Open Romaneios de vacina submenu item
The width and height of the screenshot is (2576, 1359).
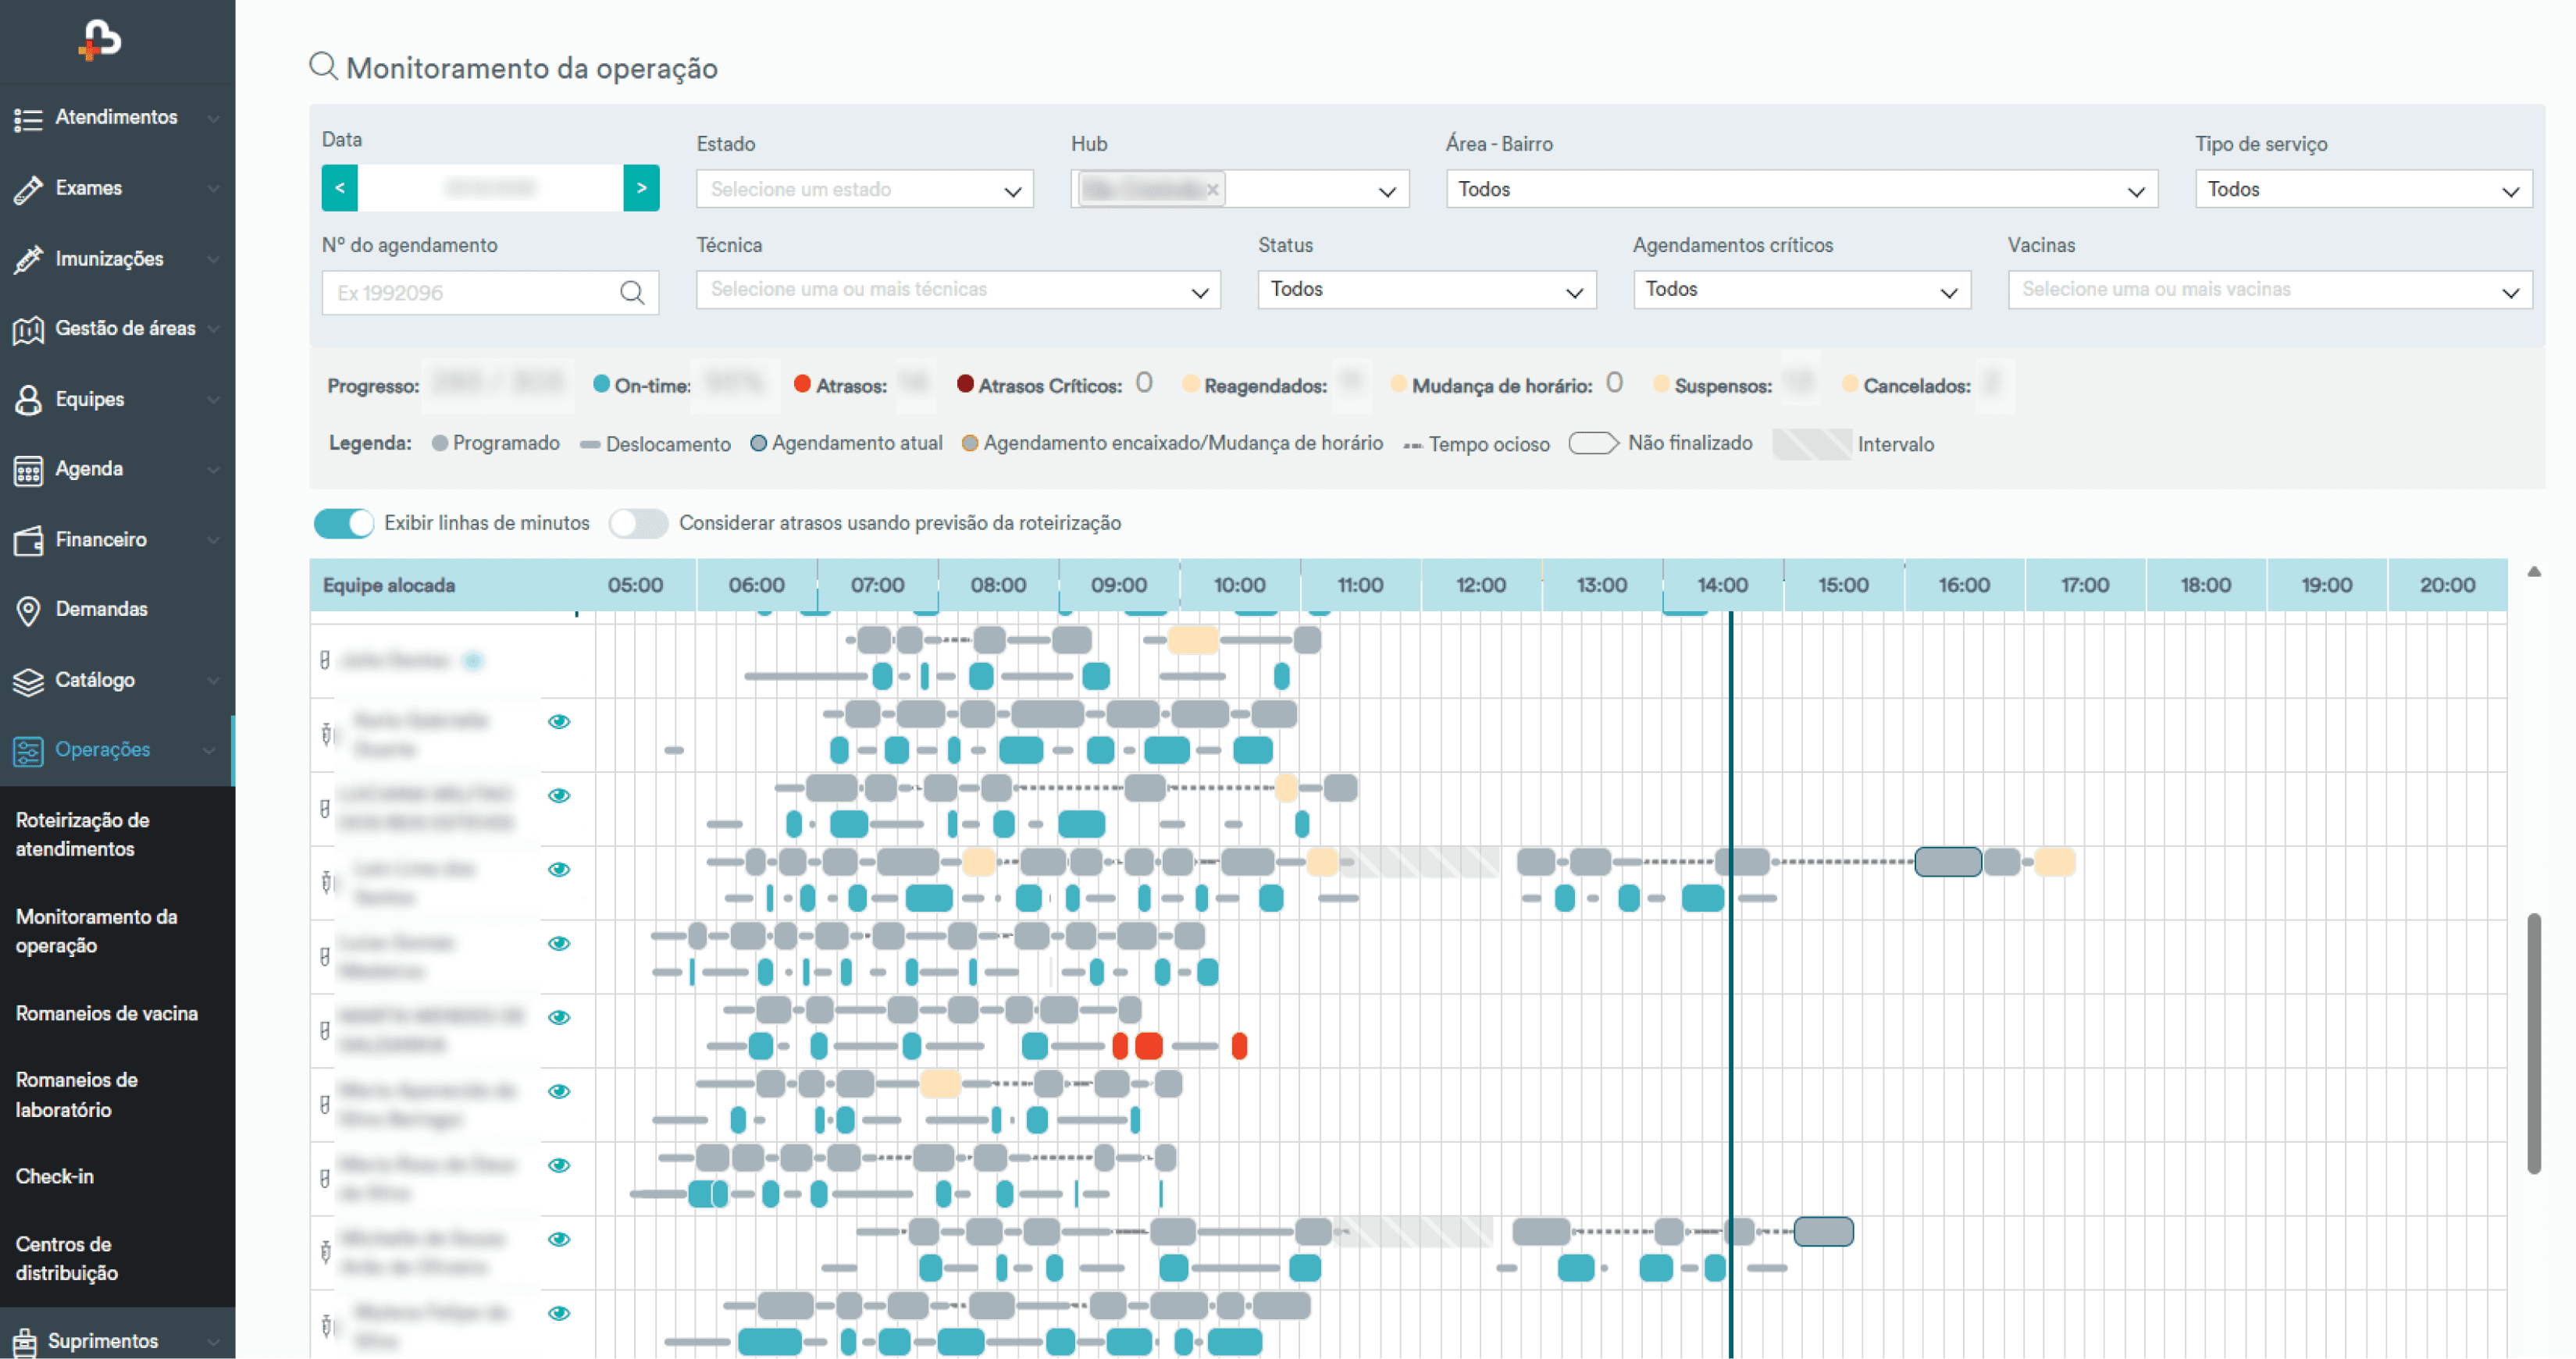click(106, 1013)
